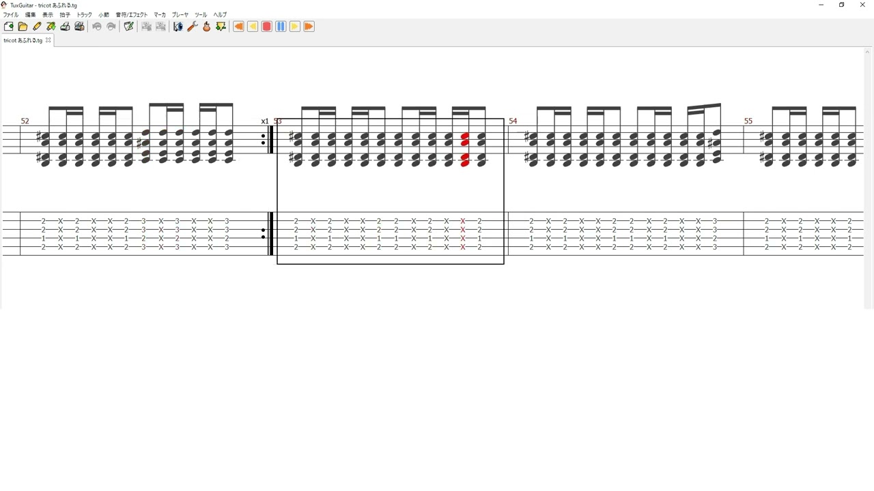Jump to the first measure

[x=238, y=27]
